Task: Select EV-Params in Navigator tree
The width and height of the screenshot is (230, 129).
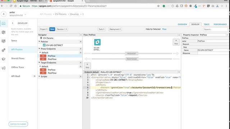Action: 48,38
